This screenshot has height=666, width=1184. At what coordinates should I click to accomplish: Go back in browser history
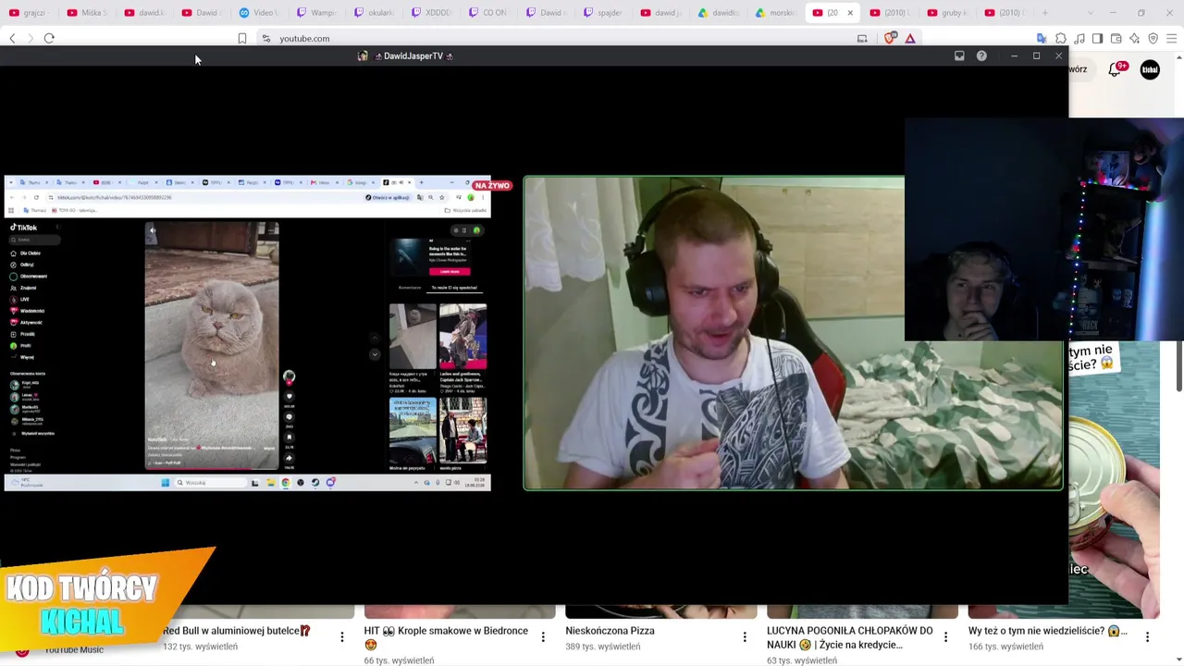tap(12, 38)
